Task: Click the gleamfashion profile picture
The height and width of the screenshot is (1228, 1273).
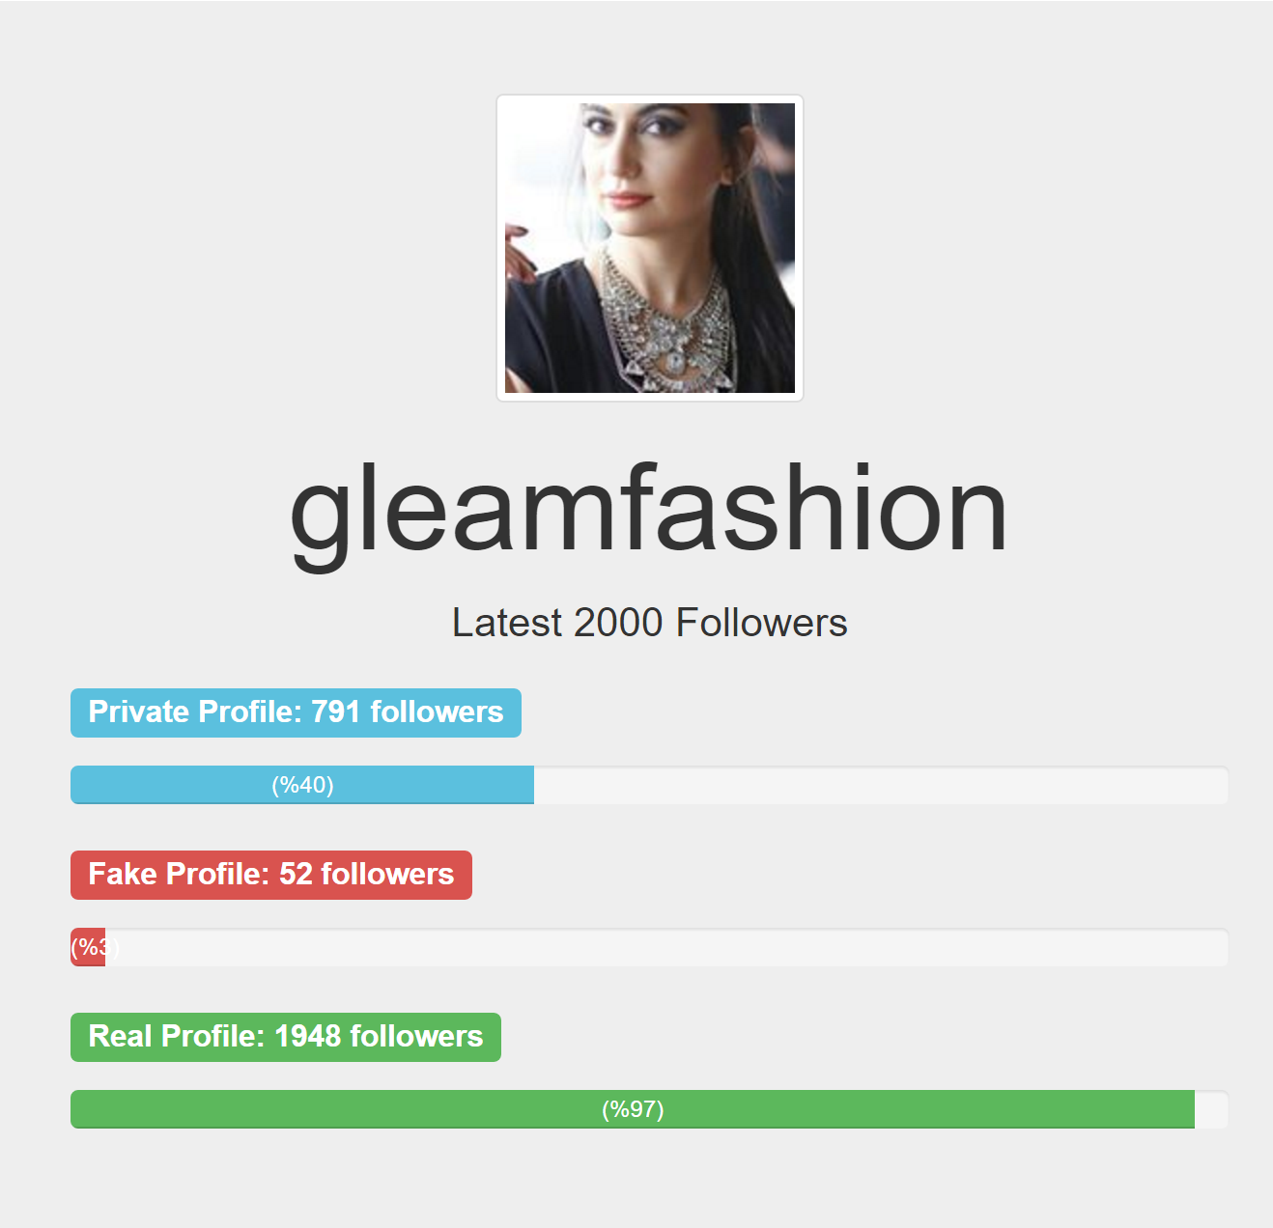Action: click(x=650, y=248)
